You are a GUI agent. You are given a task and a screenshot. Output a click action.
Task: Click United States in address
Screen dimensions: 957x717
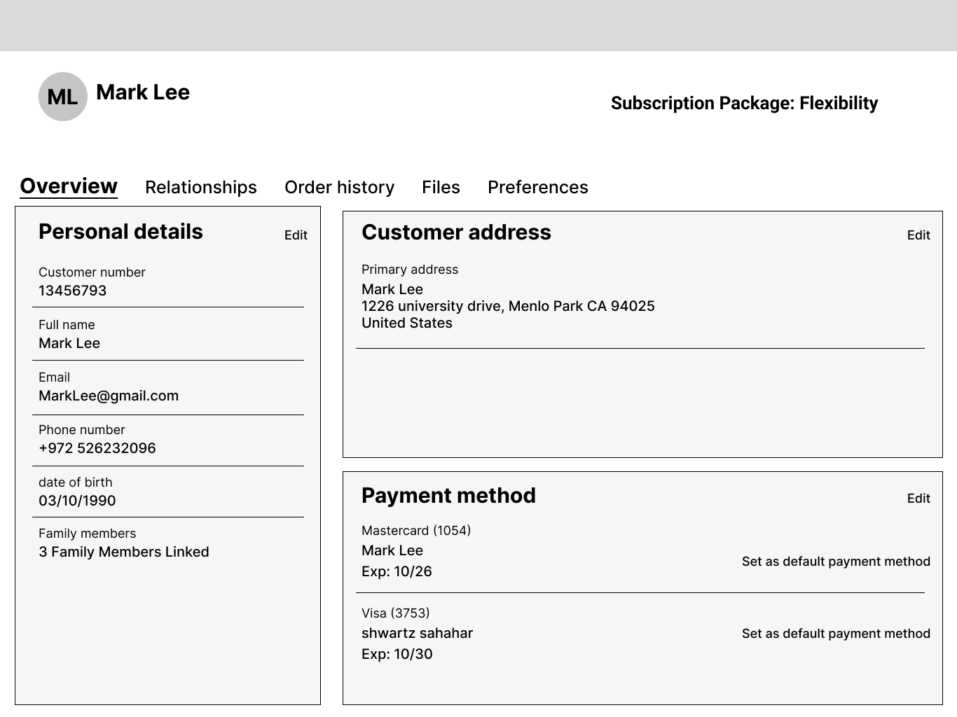click(x=407, y=323)
